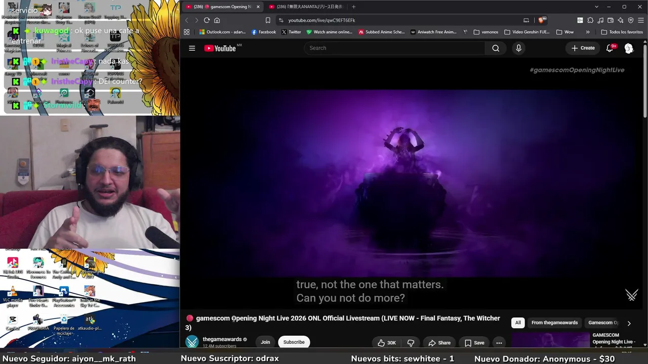Open the Todos los favoritos folder
648x364 pixels.
point(622,32)
